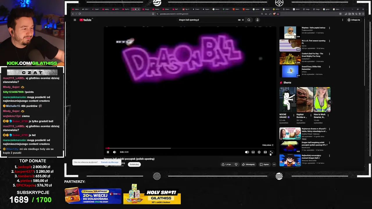The image size is (372, 209).
Task: Open options for How to Work Smarter short
Action: 328,116
